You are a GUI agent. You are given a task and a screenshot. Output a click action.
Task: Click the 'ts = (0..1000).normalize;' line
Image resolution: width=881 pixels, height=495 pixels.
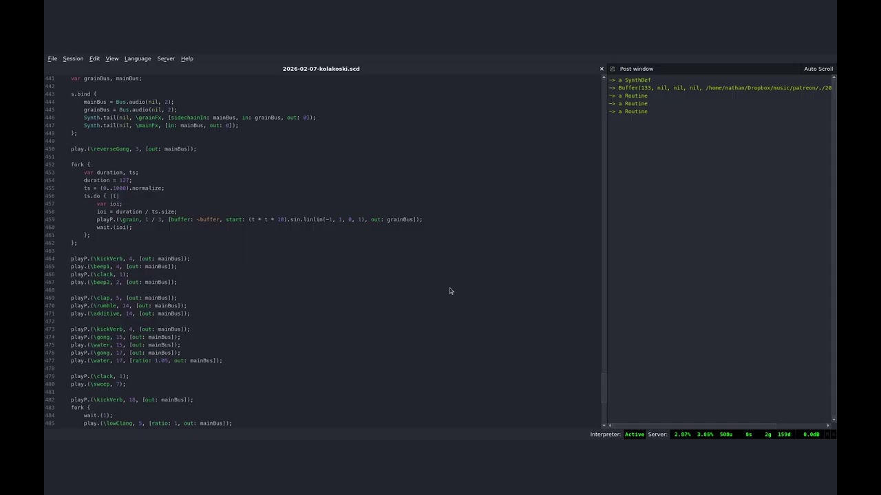tap(124, 188)
